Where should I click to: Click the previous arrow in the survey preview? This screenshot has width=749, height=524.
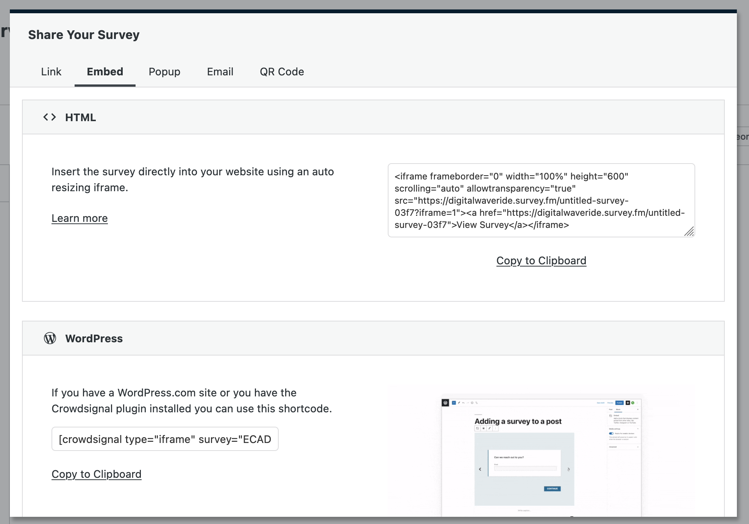coord(480,469)
